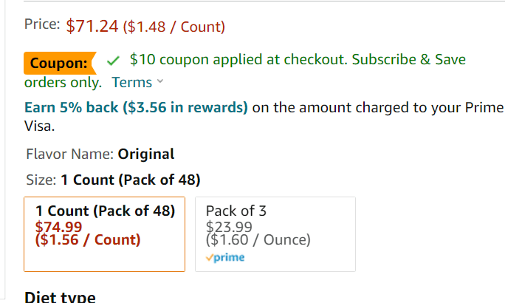
Task: Click the Size: 1 Count label
Action: (113, 180)
